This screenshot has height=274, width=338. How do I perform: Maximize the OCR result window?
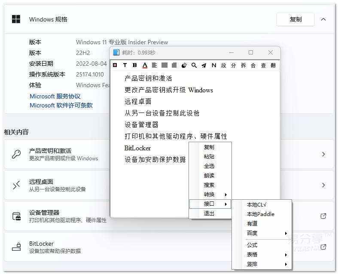pos(251,52)
